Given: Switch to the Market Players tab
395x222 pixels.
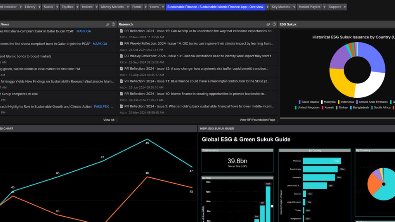Looking at the screenshot, I should tap(309, 7).
